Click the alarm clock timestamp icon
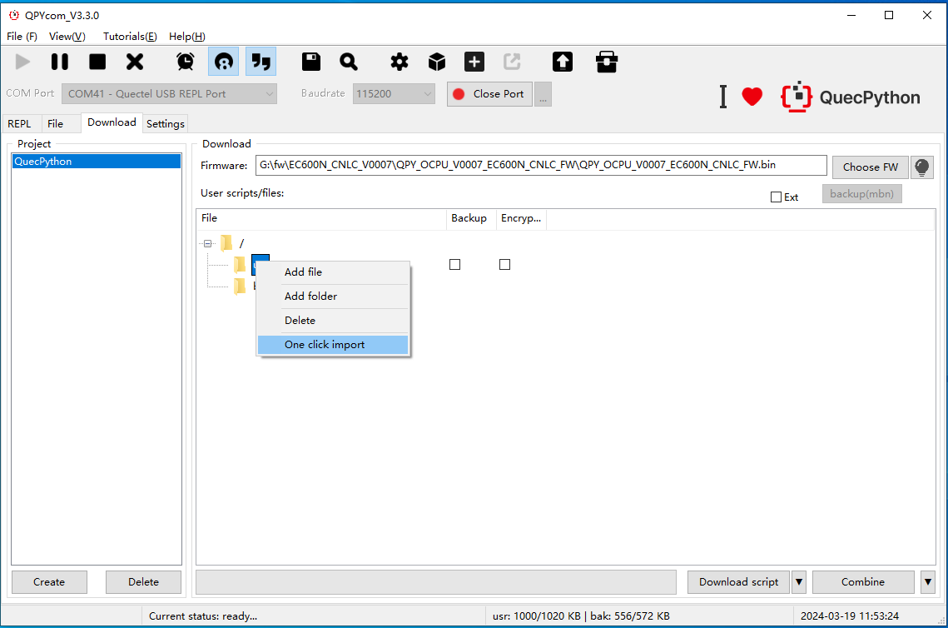Image resolution: width=948 pixels, height=628 pixels. coord(186,62)
